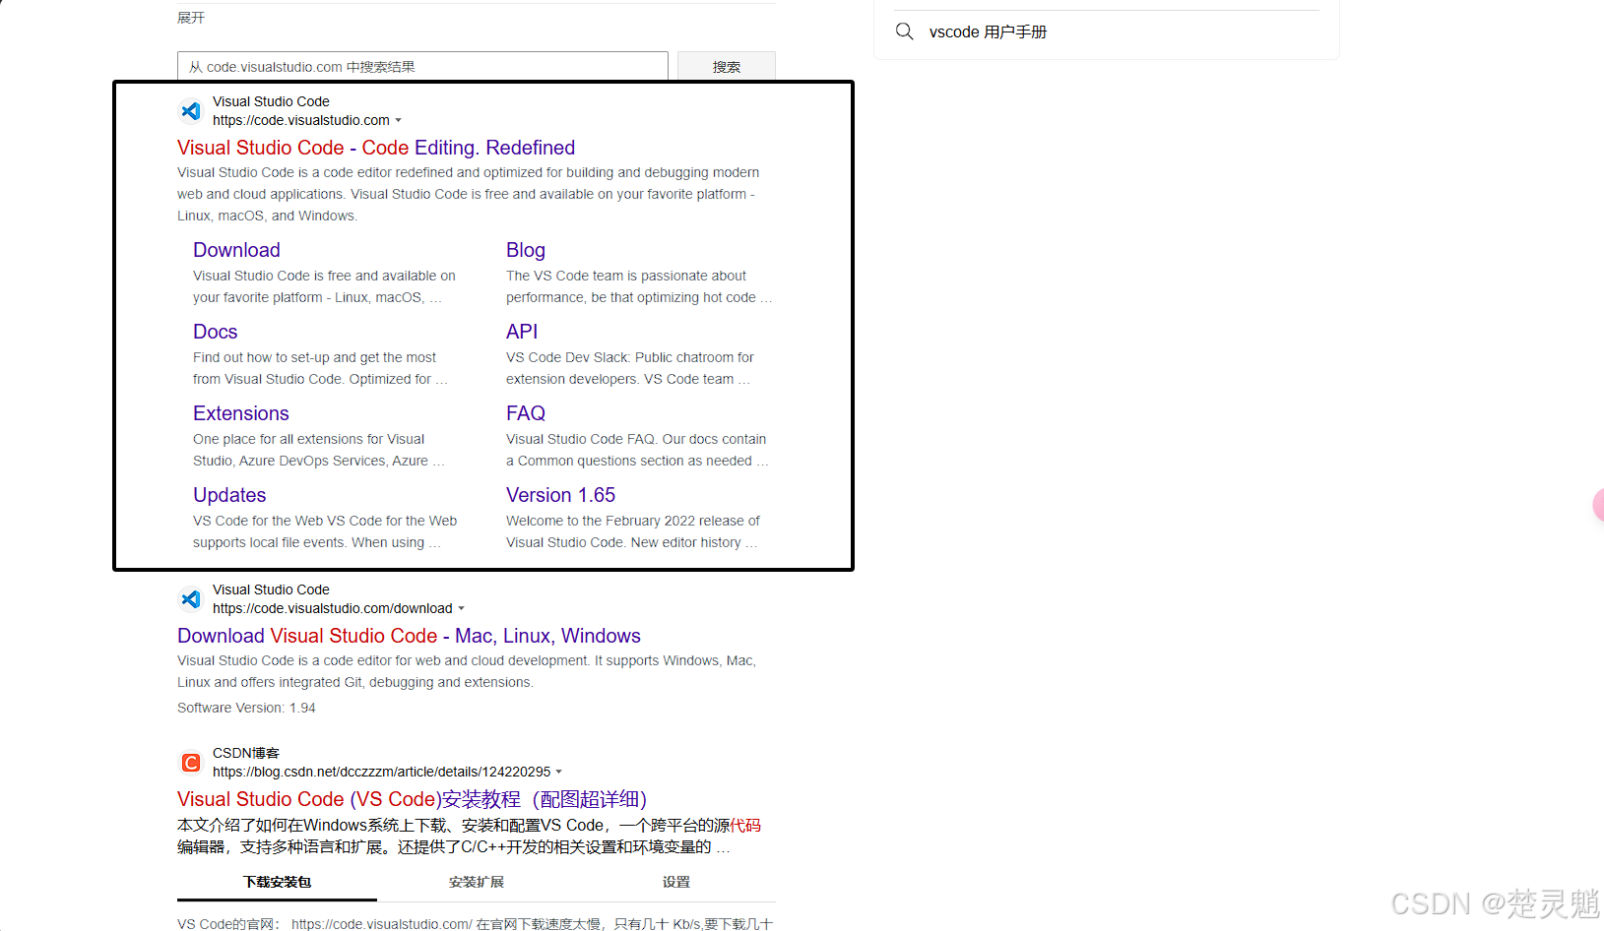Open the CSDN VS Code 安装教程 result title

click(x=412, y=799)
